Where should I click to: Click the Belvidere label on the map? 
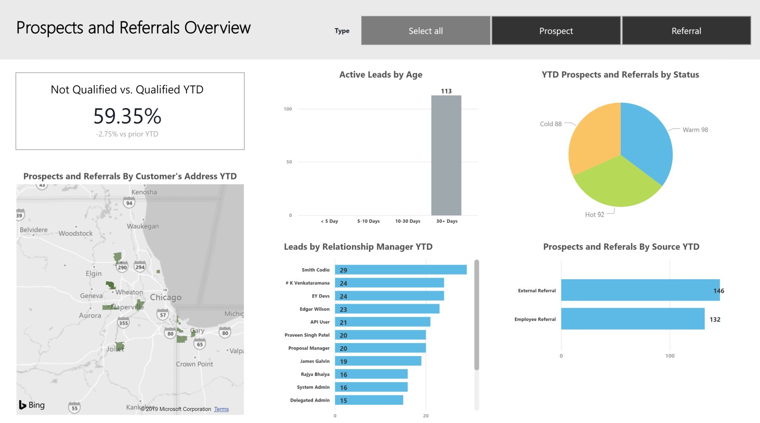pyautogui.click(x=33, y=230)
